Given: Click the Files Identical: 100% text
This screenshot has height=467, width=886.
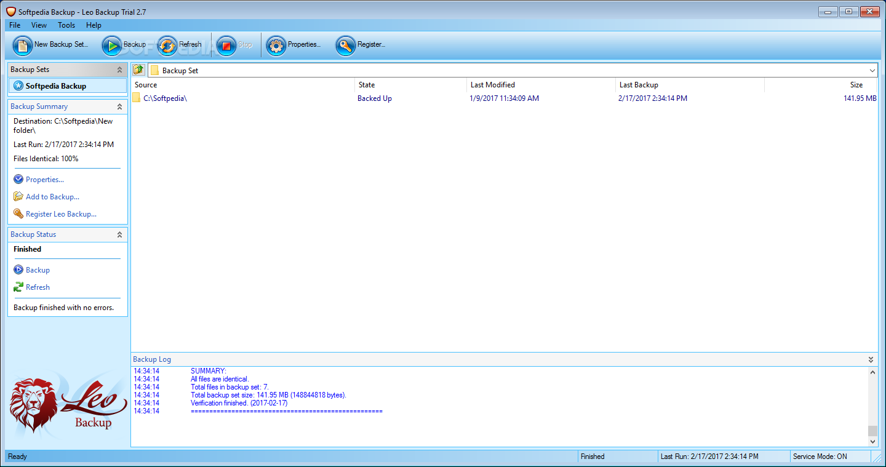Looking at the screenshot, I should coord(46,159).
